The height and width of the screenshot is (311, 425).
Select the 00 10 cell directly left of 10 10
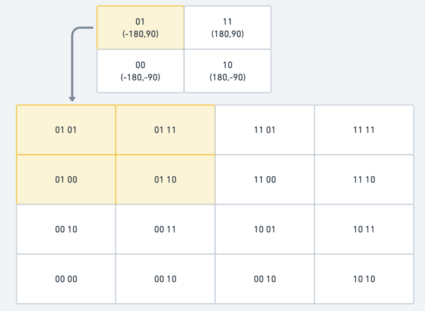click(265, 279)
